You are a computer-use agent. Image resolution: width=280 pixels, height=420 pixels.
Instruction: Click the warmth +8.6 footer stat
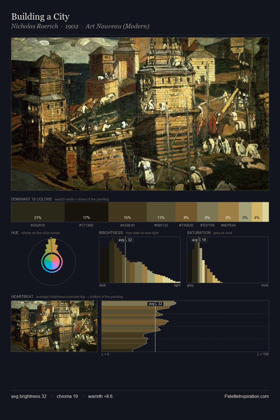point(100,396)
